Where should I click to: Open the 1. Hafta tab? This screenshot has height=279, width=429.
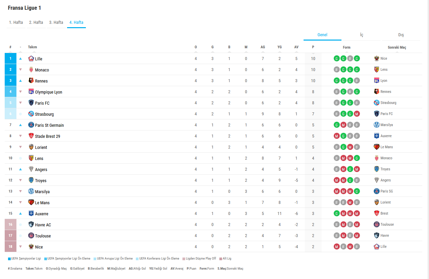(x=16, y=22)
